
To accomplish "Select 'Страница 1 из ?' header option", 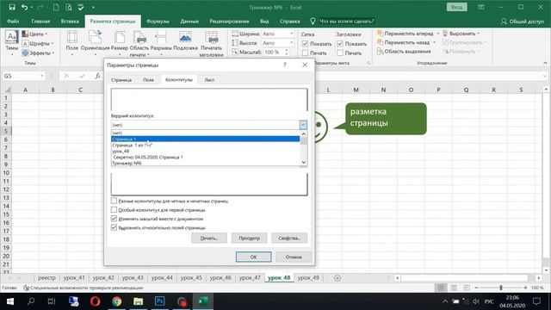I will pyautogui.click(x=206, y=145).
